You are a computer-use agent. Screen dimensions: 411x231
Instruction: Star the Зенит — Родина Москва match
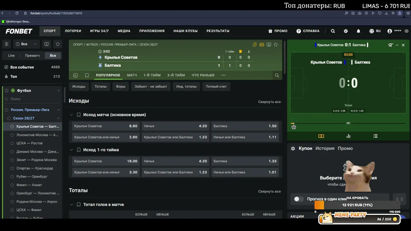click(x=12, y=160)
